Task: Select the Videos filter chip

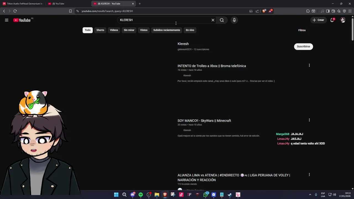Action: tap(114, 30)
